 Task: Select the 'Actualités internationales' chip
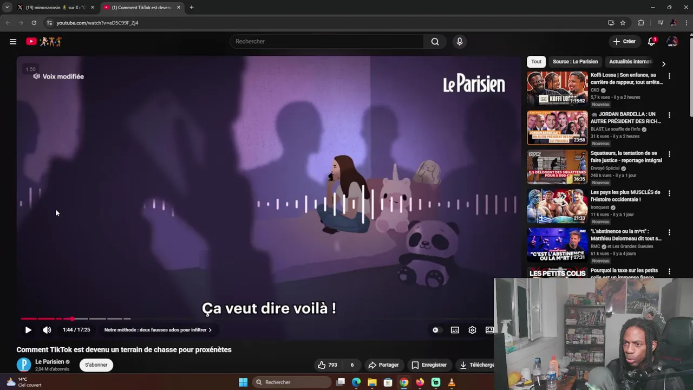click(631, 62)
